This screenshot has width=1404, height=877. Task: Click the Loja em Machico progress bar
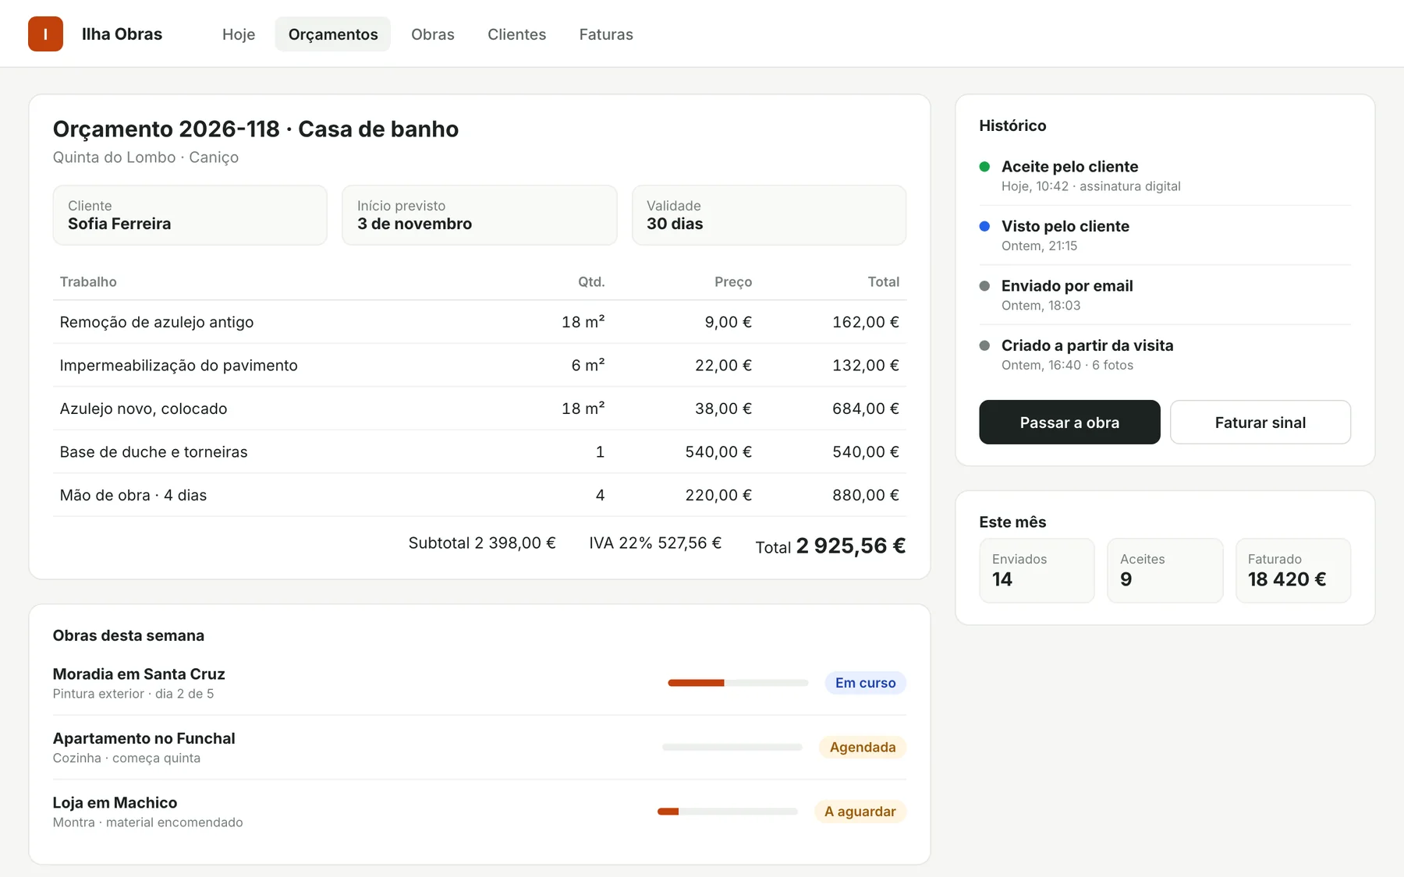[728, 812]
